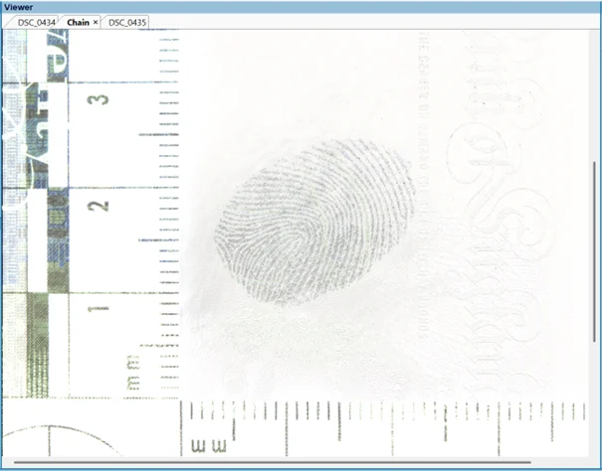Switch to the DSC_0434 tab
This screenshot has height=471, width=602.
click(x=35, y=21)
